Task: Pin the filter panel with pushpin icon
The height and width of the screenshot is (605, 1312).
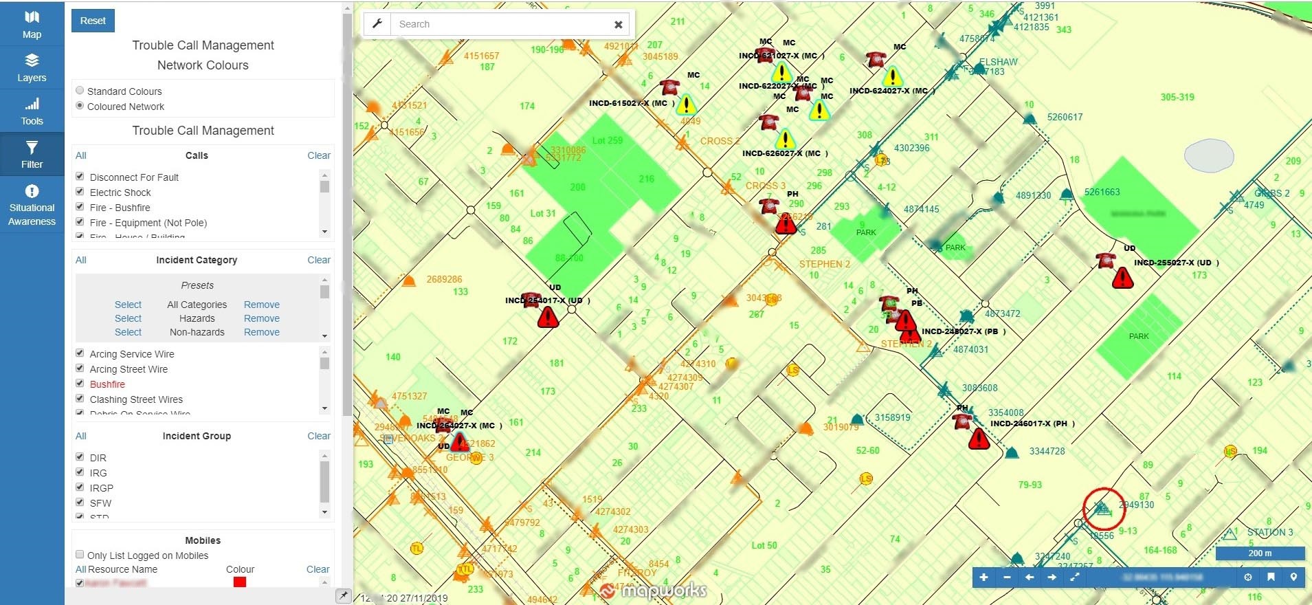Action: 343,595
